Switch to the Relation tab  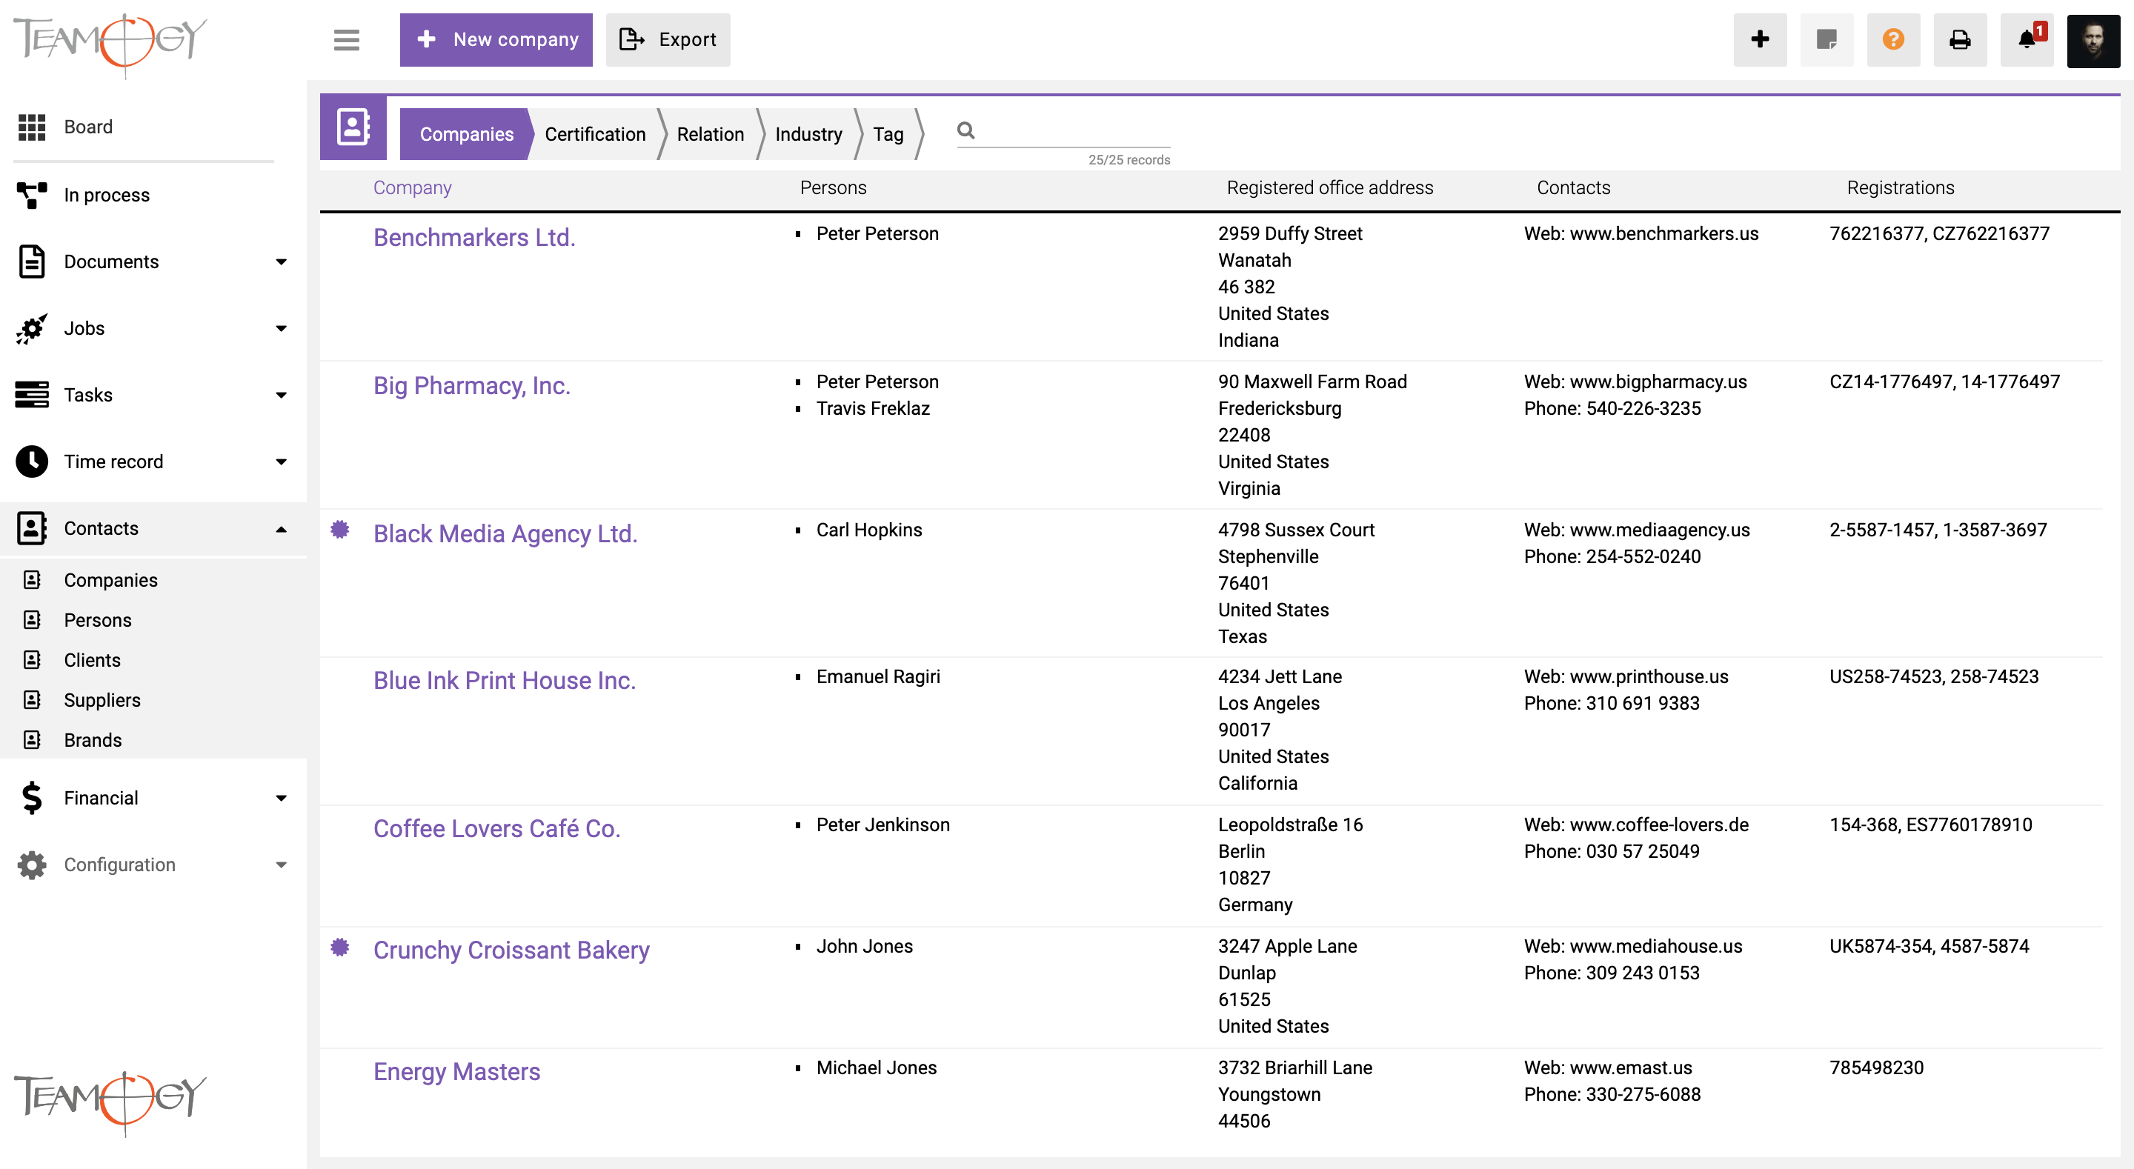pos(710,134)
